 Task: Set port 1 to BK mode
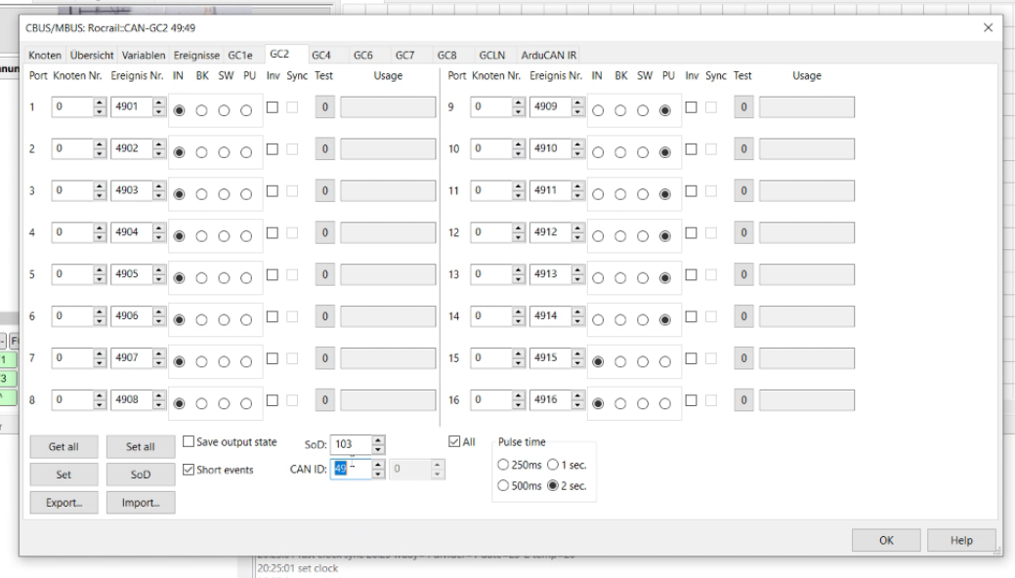(x=200, y=110)
